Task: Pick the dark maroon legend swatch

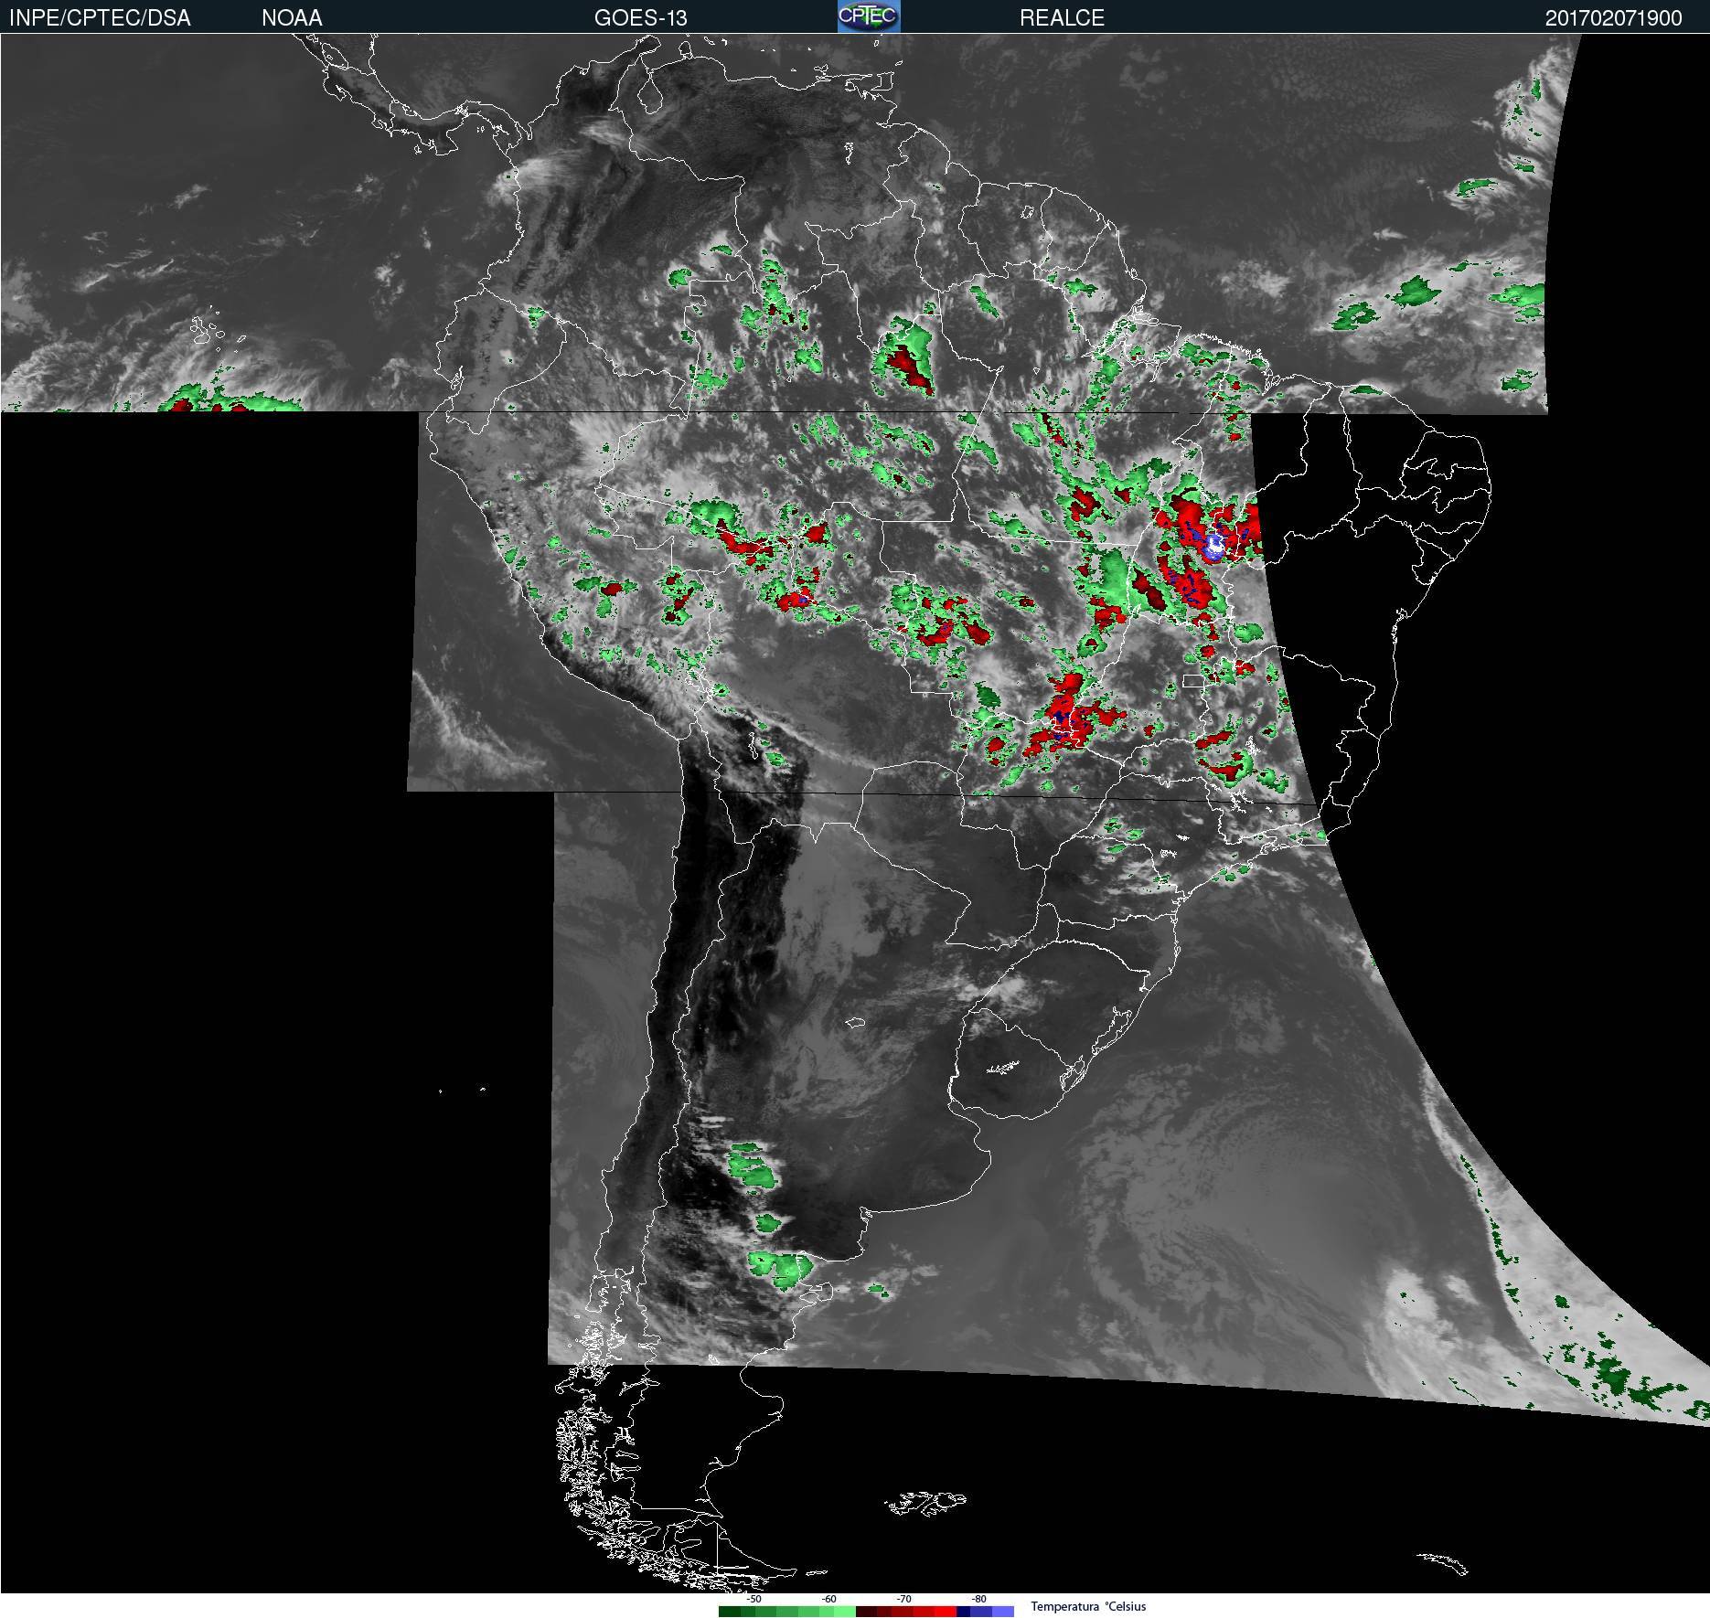Action: tap(866, 1612)
